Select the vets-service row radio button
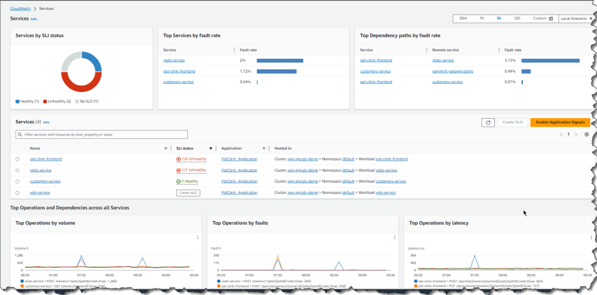Image resolution: width=597 pixels, height=295 pixels. [17, 193]
